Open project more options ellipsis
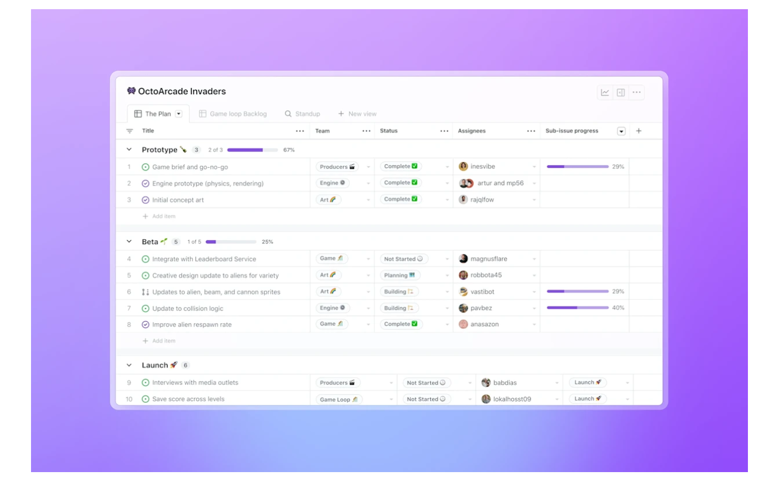764x479 pixels. coord(636,92)
